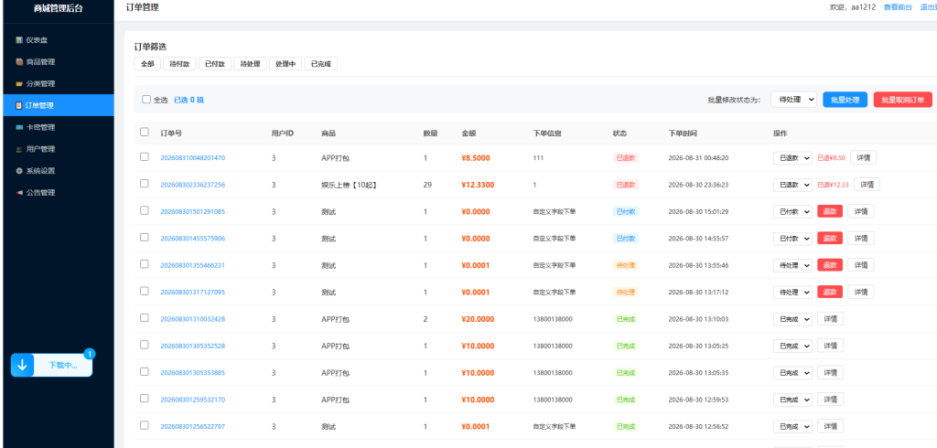Open order link 202608301256522797

(192, 426)
